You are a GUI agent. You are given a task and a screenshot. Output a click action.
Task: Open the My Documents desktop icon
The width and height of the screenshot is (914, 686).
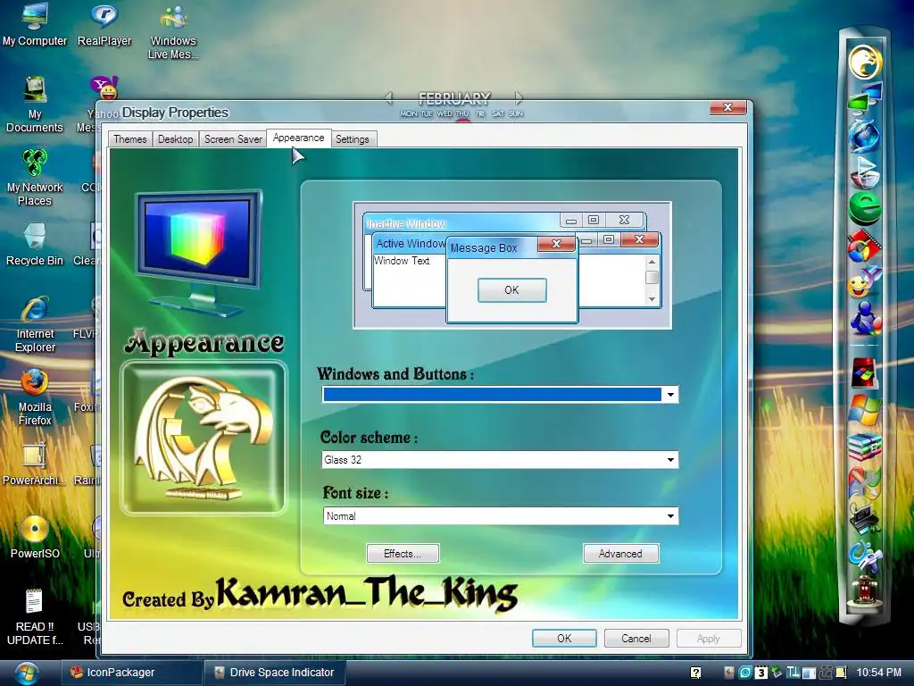click(x=35, y=105)
